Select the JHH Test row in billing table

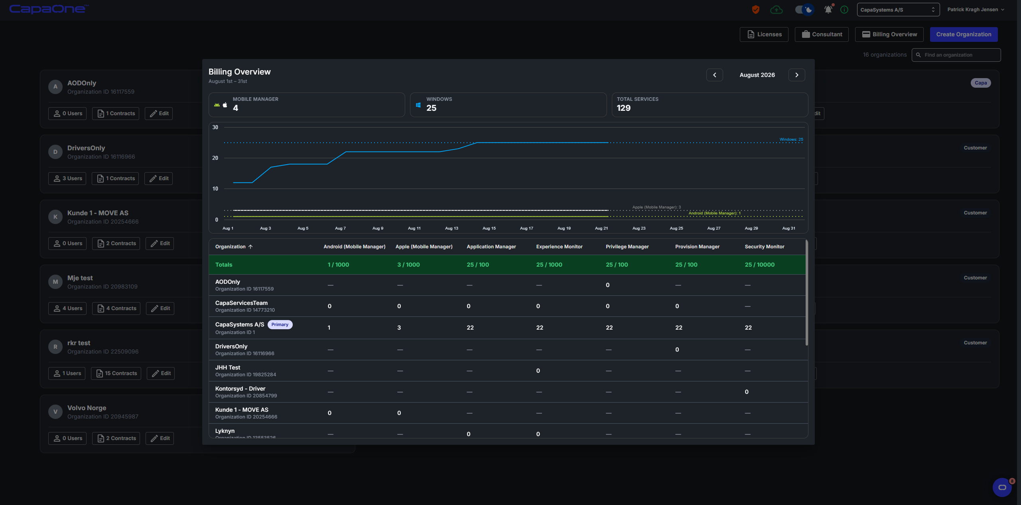pos(507,371)
